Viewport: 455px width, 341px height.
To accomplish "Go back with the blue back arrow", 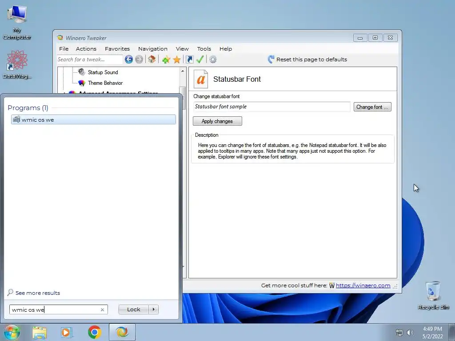I will [x=128, y=59].
